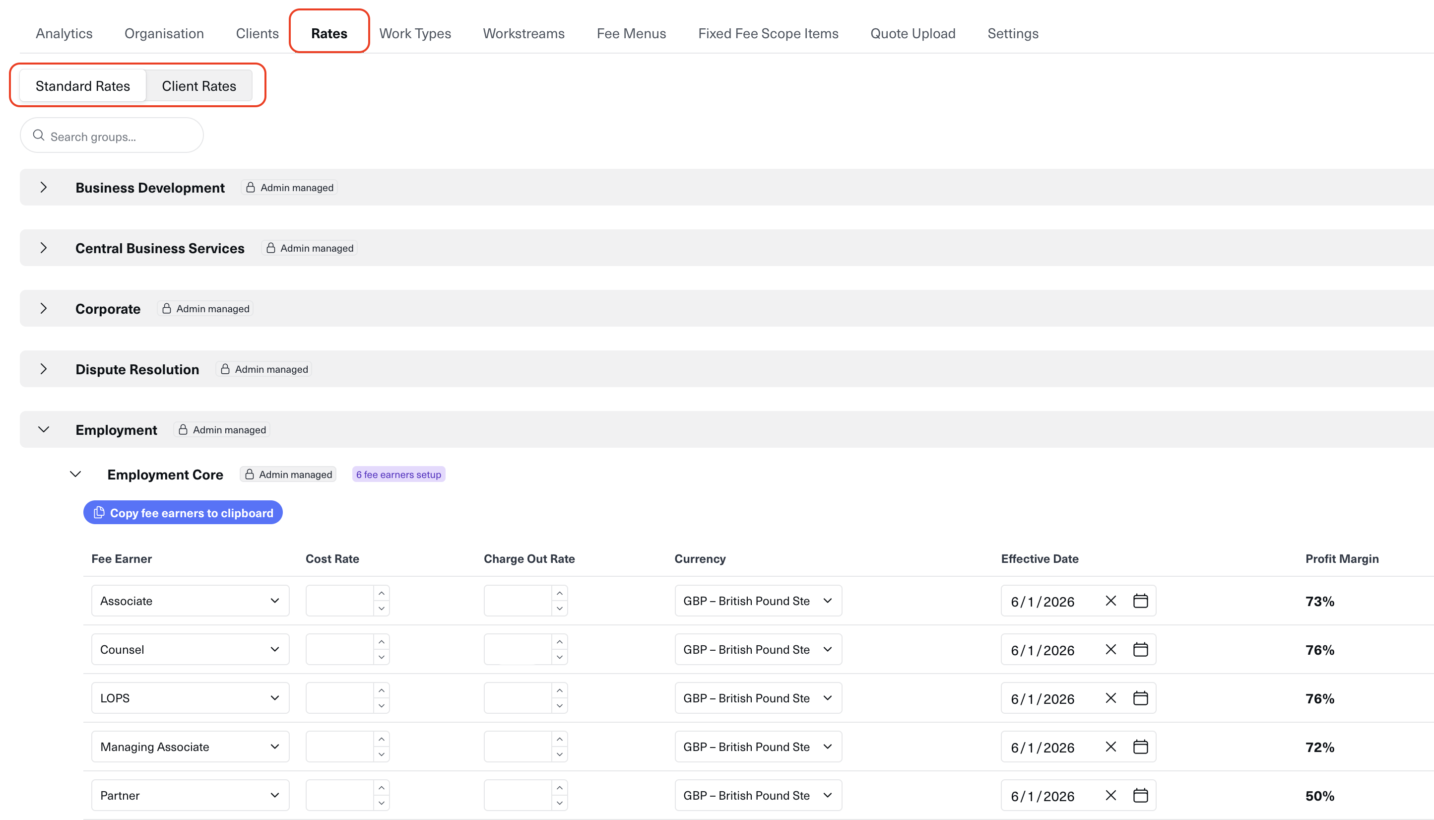
Task: Select the Standard Rates toggle
Action: pyautogui.click(x=83, y=86)
